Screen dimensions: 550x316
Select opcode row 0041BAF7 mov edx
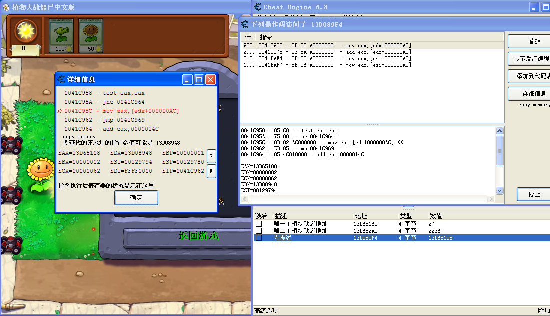pos(372,65)
